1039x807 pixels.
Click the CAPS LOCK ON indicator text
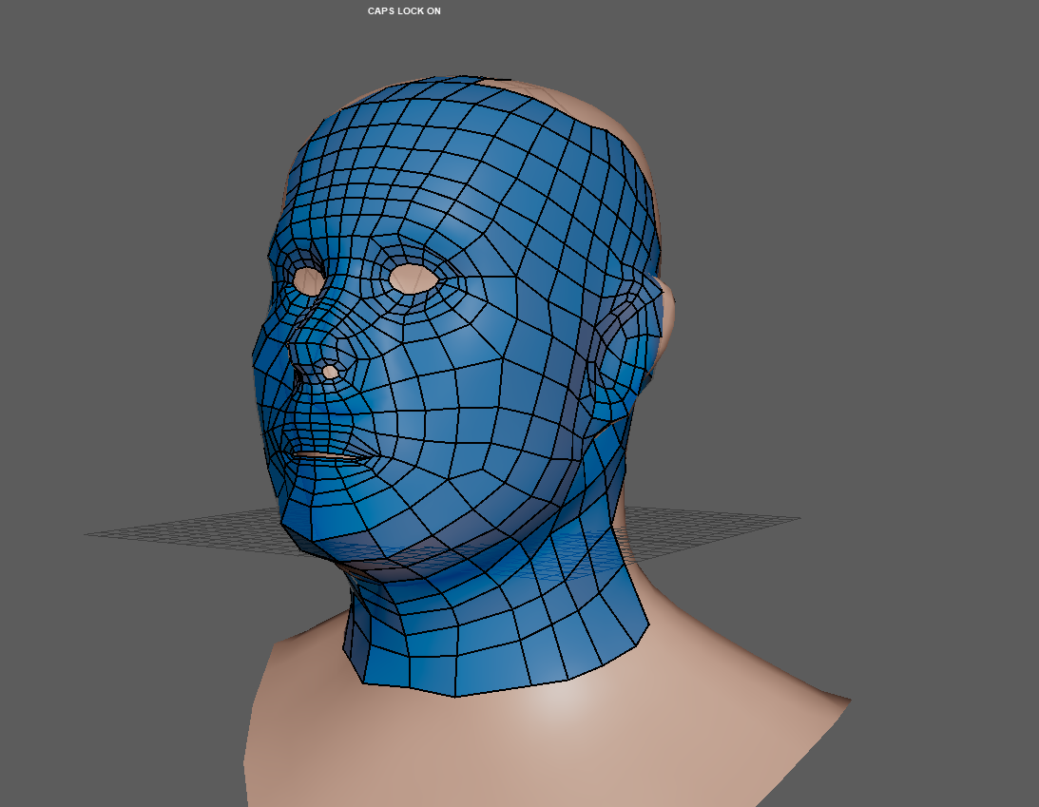[404, 11]
